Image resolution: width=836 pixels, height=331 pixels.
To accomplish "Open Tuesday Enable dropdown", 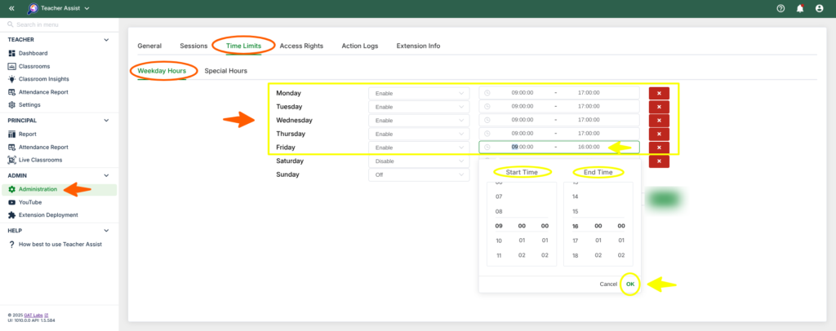I will 419,107.
